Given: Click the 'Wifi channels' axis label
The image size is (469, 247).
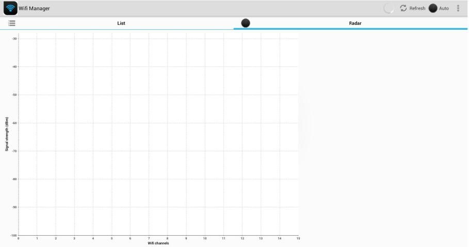Looking at the screenshot, I should point(158,243).
